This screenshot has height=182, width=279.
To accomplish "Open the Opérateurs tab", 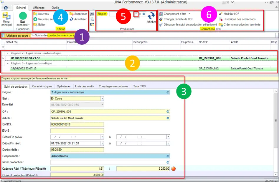I will click(x=64, y=86).
